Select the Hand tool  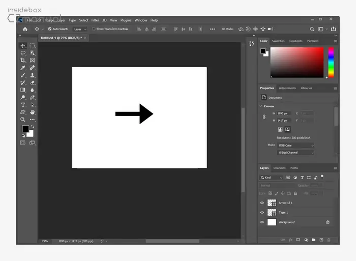pos(33,112)
